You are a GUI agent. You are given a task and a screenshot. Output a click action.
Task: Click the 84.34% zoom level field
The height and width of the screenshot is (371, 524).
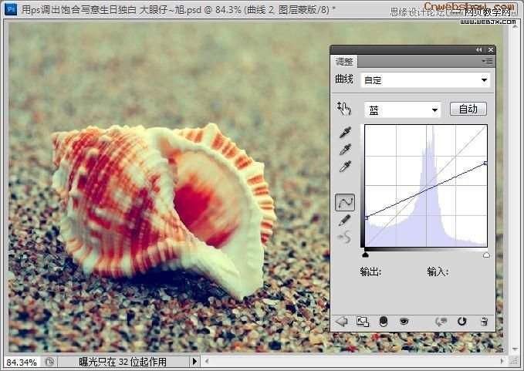tap(22, 362)
